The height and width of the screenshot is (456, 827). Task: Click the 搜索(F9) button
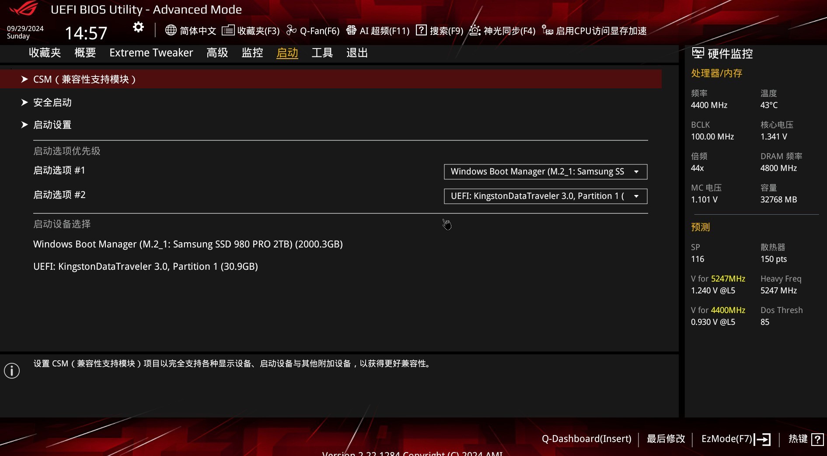coord(447,31)
